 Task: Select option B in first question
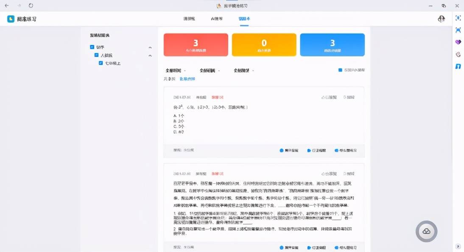179,121
